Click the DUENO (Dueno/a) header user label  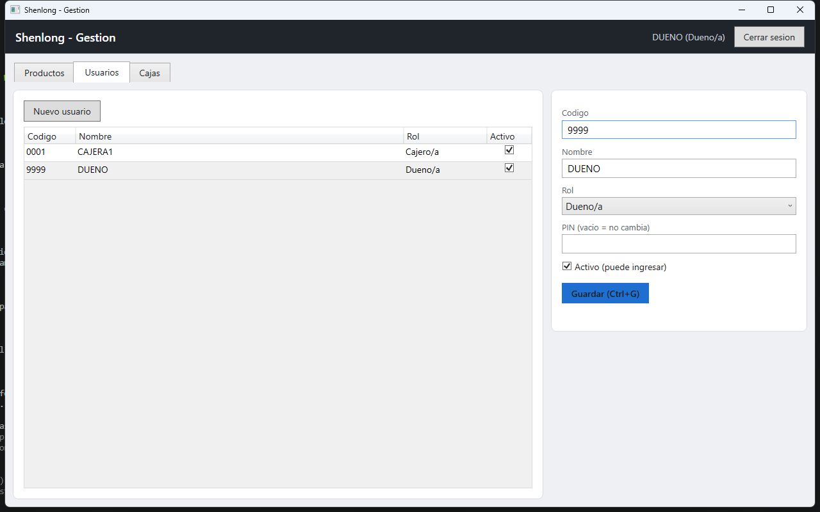point(689,37)
